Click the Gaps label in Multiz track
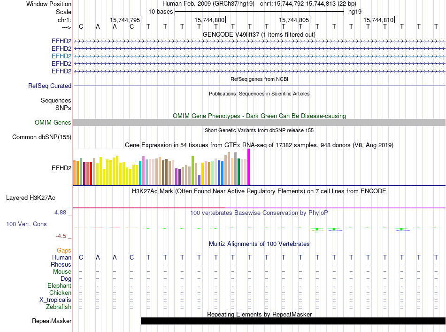The width and height of the screenshot is (446, 332). [64, 251]
